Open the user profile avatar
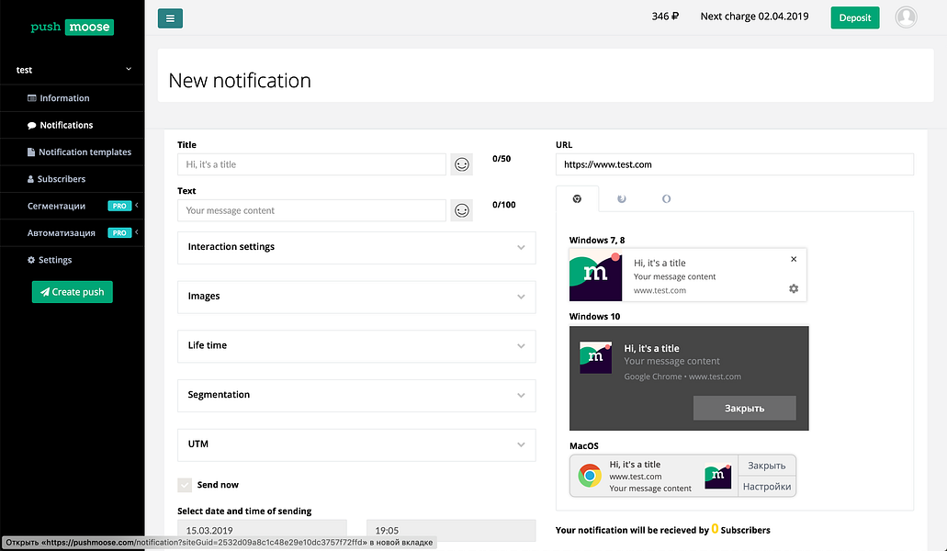 pyautogui.click(x=906, y=17)
